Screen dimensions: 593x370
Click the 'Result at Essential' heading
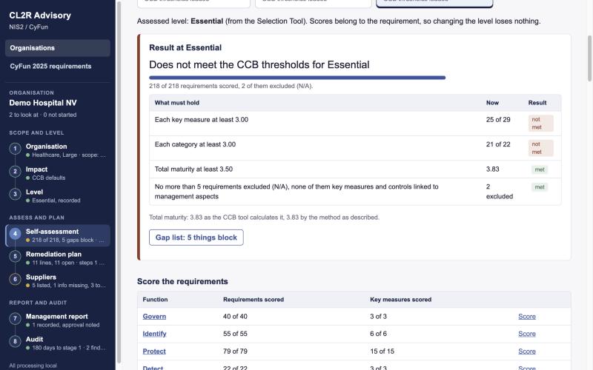pos(185,47)
